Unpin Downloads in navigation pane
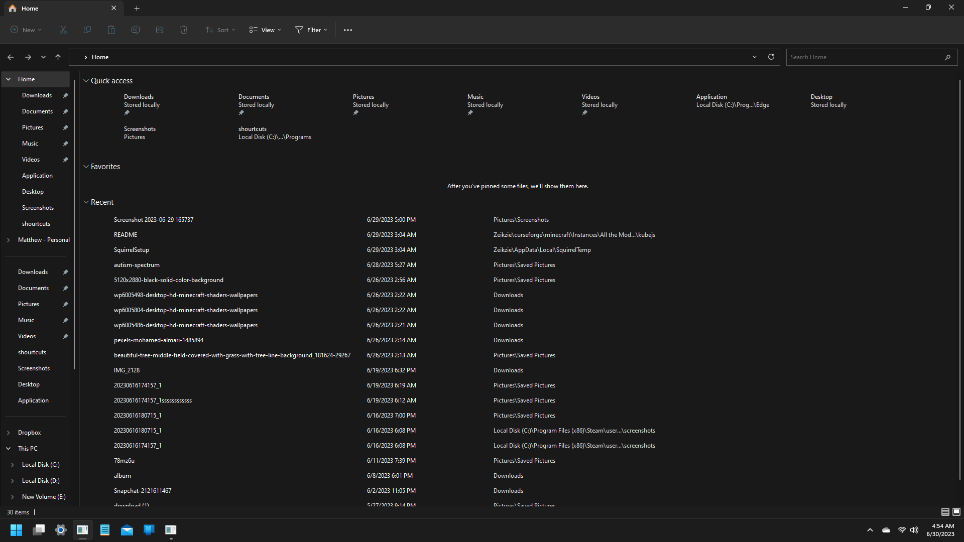964x542 pixels. coord(66,95)
